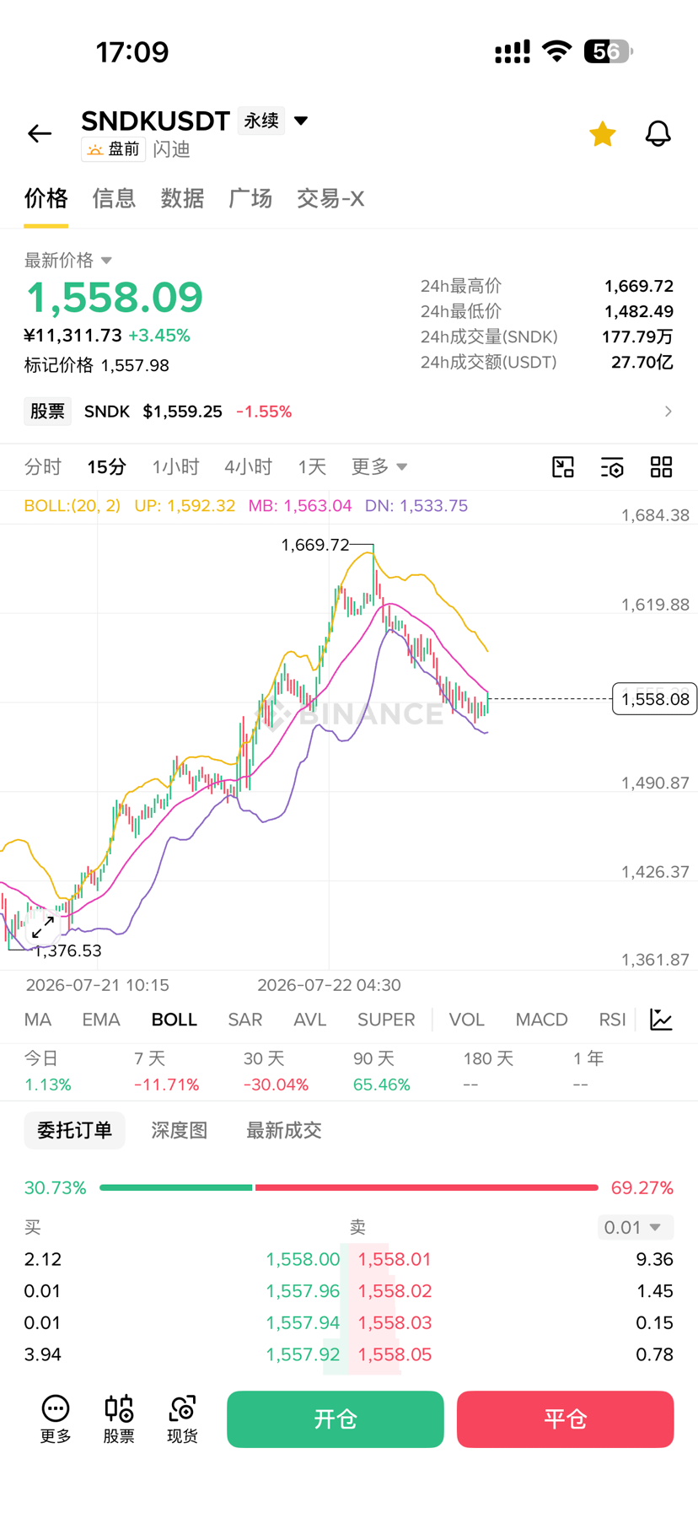
Task: Tap the current price label 1,558.08
Action: coord(655,699)
